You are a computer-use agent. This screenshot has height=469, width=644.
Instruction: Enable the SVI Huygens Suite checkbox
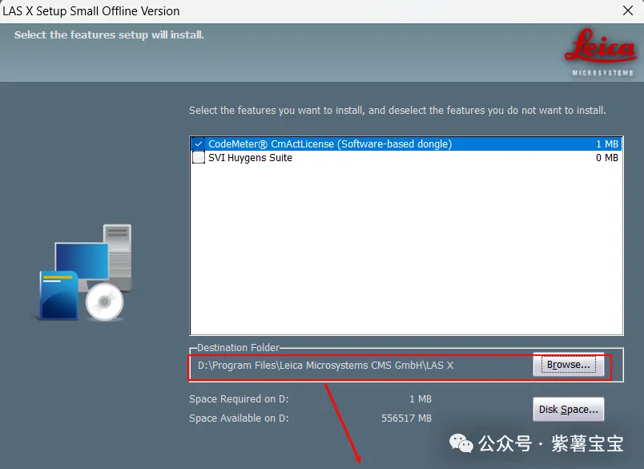point(199,158)
